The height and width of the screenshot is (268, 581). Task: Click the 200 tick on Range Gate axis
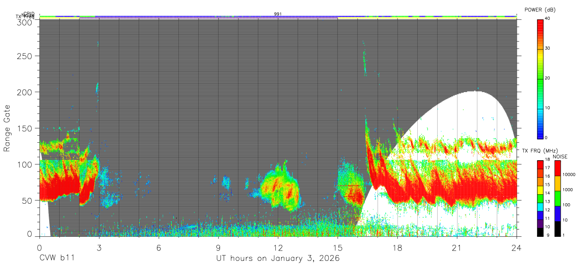24,92
